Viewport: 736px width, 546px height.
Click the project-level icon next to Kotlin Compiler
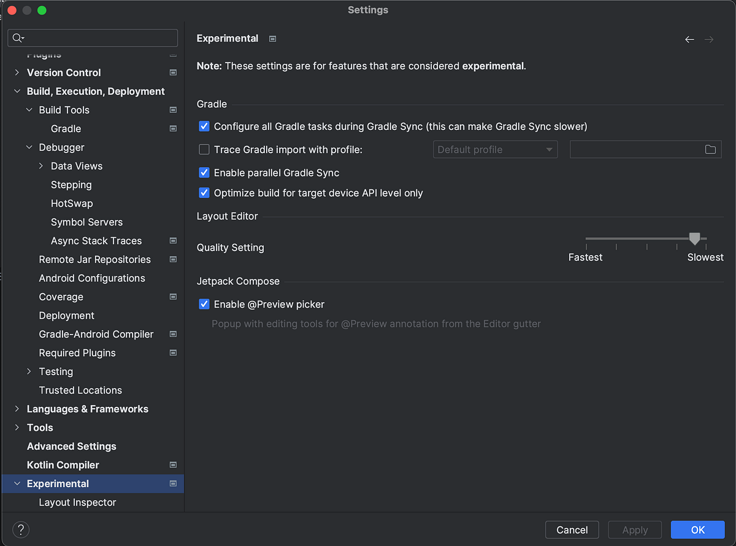(173, 465)
